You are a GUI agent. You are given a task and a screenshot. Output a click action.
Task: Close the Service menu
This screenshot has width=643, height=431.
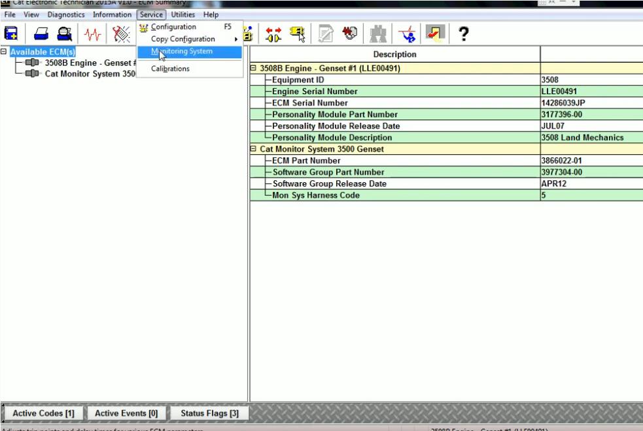tap(151, 14)
